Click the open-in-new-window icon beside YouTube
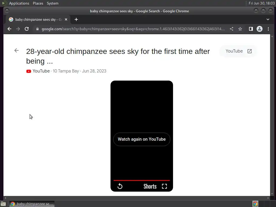Screen dimensions: 276x207 [x=250, y=51]
